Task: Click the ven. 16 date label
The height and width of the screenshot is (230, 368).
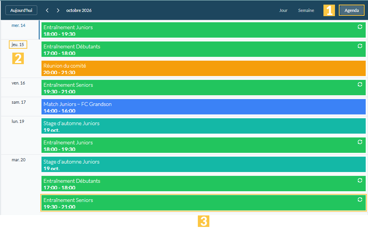Action: (18, 83)
